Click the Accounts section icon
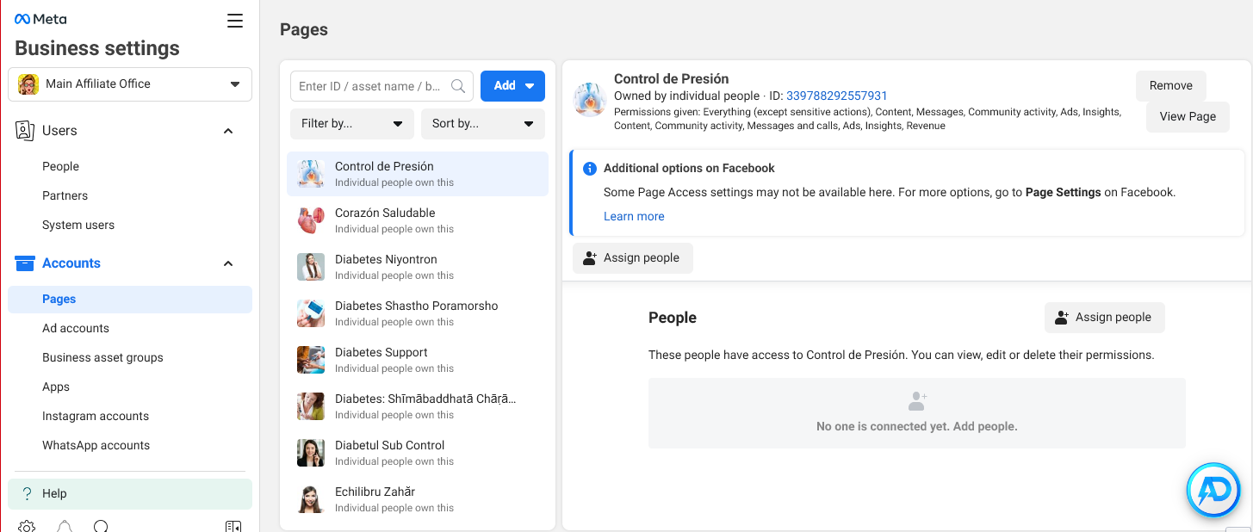1253x532 pixels. (x=25, y=263)
